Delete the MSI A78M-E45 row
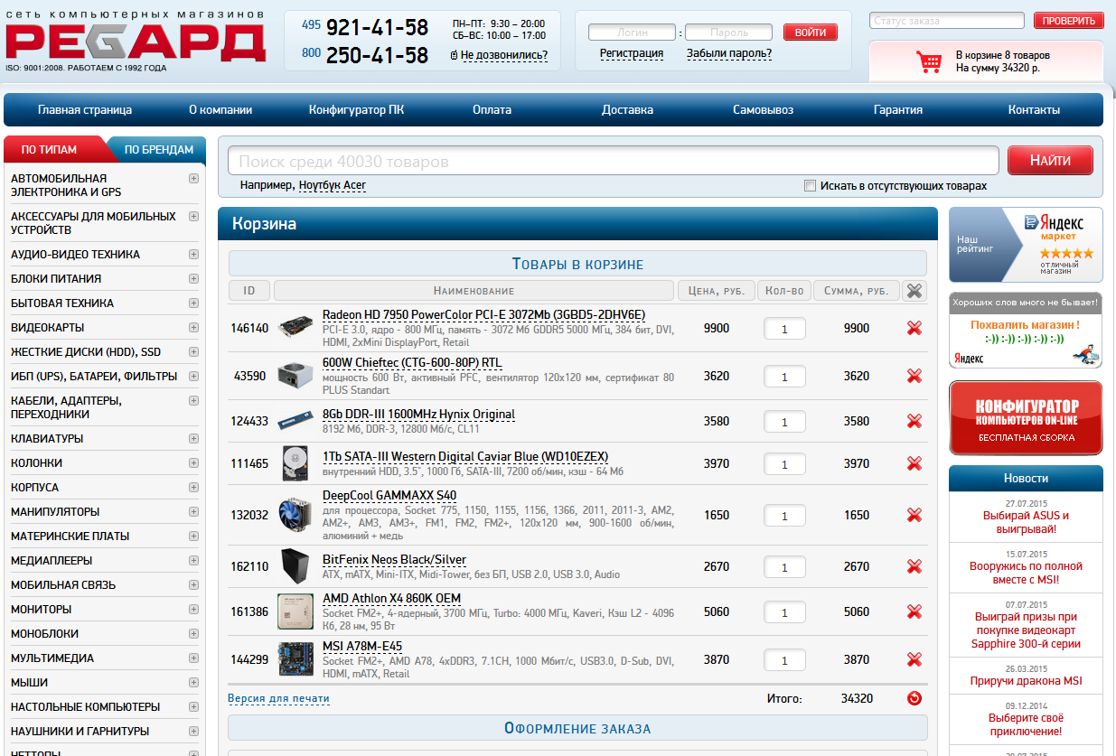The width and height of the screenshot is (1116, 756). pos(914,659)
